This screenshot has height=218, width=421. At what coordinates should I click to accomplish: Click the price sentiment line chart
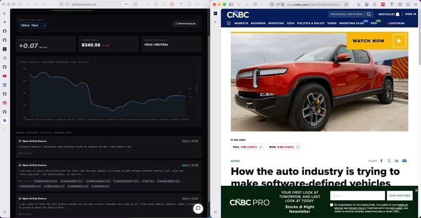coord(108,92)
